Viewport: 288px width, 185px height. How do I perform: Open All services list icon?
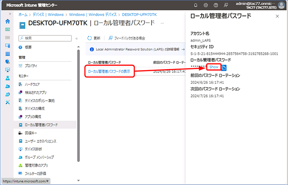(8, 38)
